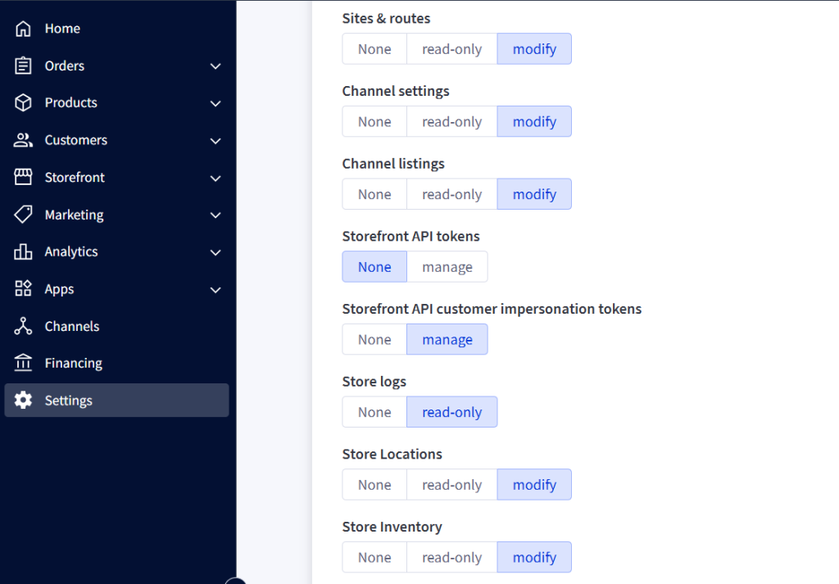Screen dimensions: 839x584
Task: Click the Analytics bar chart icon
Action: pyautogui.click(x=23, y=251)
